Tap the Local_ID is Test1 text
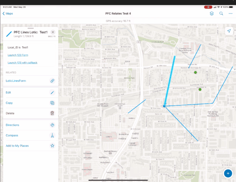Image resolution: width=236 pixels, height=182 pixels. pyautogui.click(x=18, y=47)
